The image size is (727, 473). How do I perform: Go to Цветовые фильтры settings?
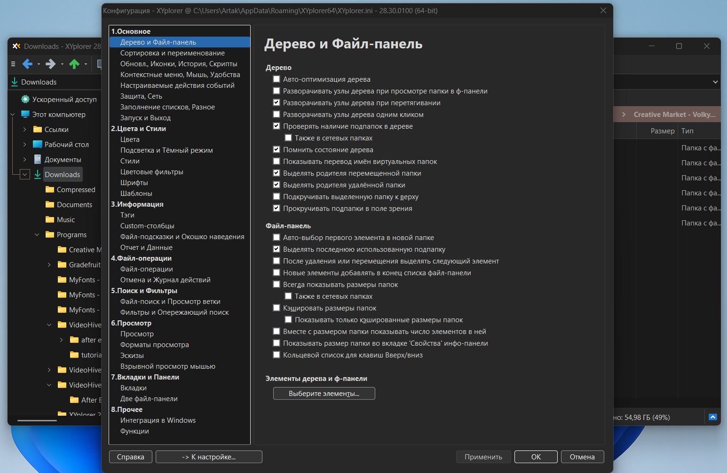coord(152,172)
